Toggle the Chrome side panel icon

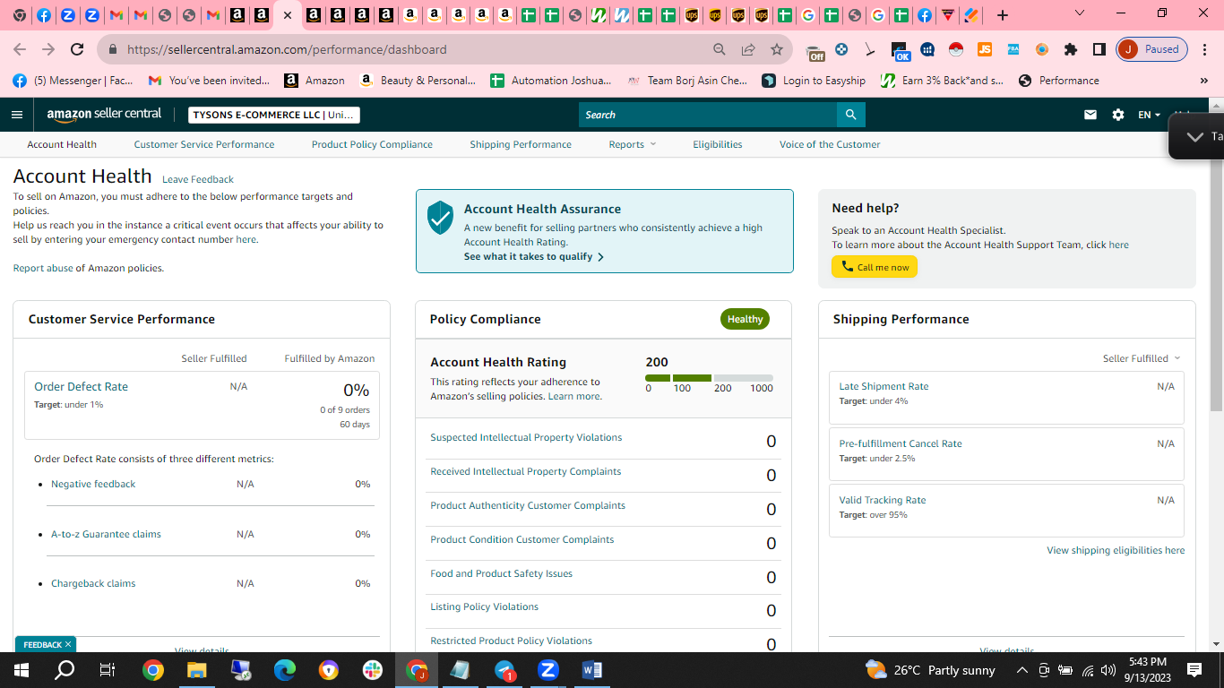pos(1099,49)
